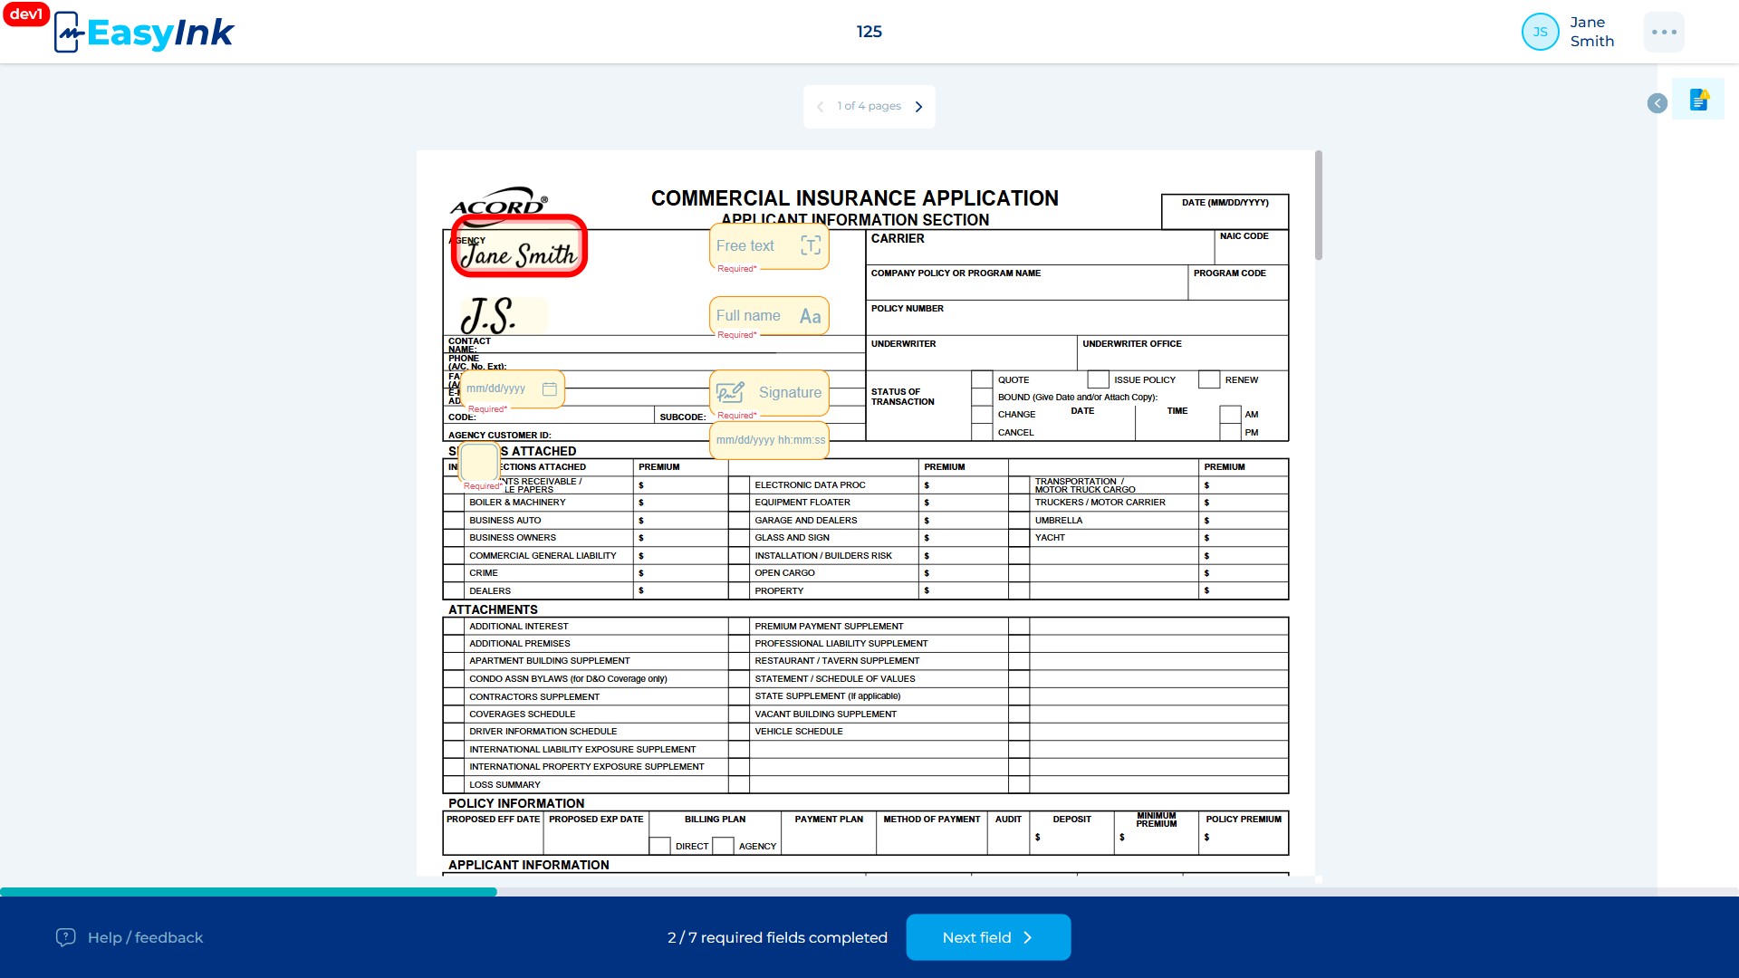
Task: Click the 'GLASS AND SIGN' text
Action: click(792, 538)
